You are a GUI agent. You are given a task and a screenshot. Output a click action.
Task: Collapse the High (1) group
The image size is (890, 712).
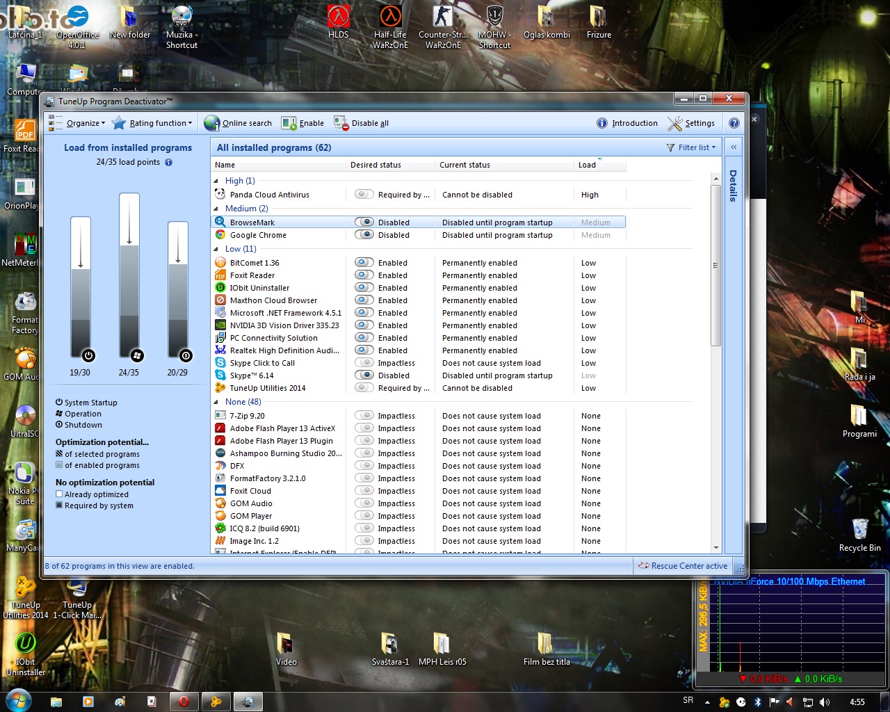[x=216, y=181]
